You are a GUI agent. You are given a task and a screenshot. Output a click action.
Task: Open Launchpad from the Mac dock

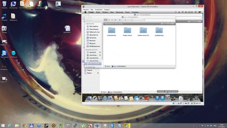(95, 98)
